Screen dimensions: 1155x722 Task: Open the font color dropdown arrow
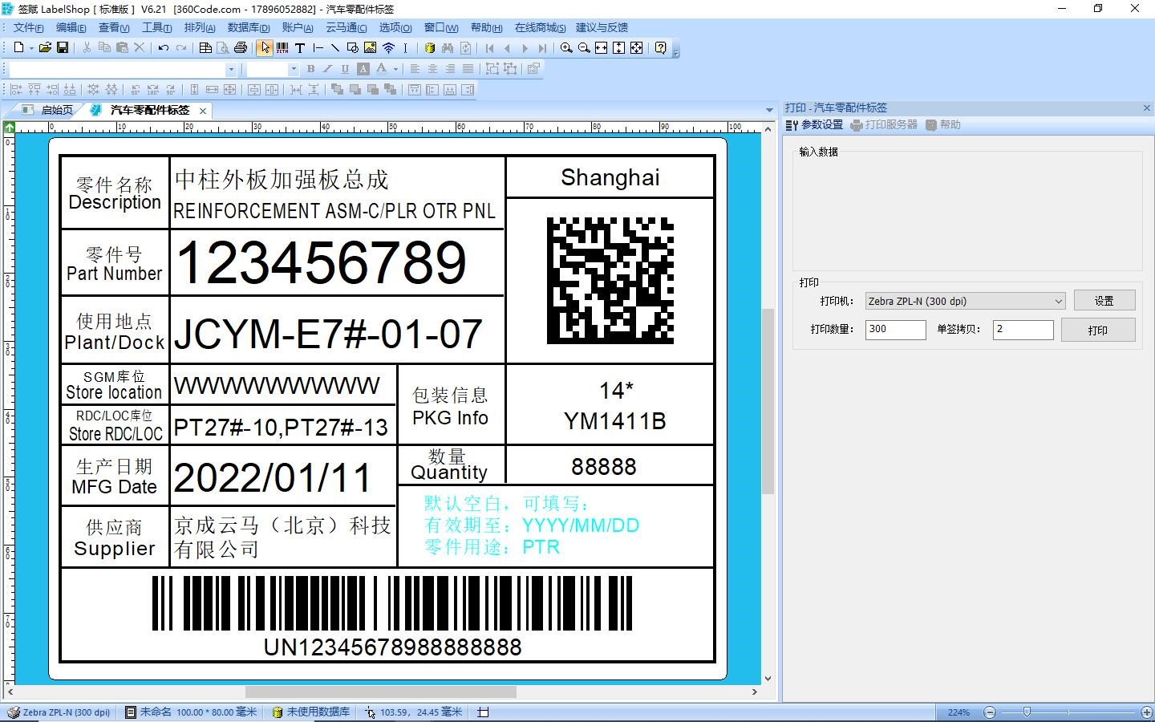point(395,69)
